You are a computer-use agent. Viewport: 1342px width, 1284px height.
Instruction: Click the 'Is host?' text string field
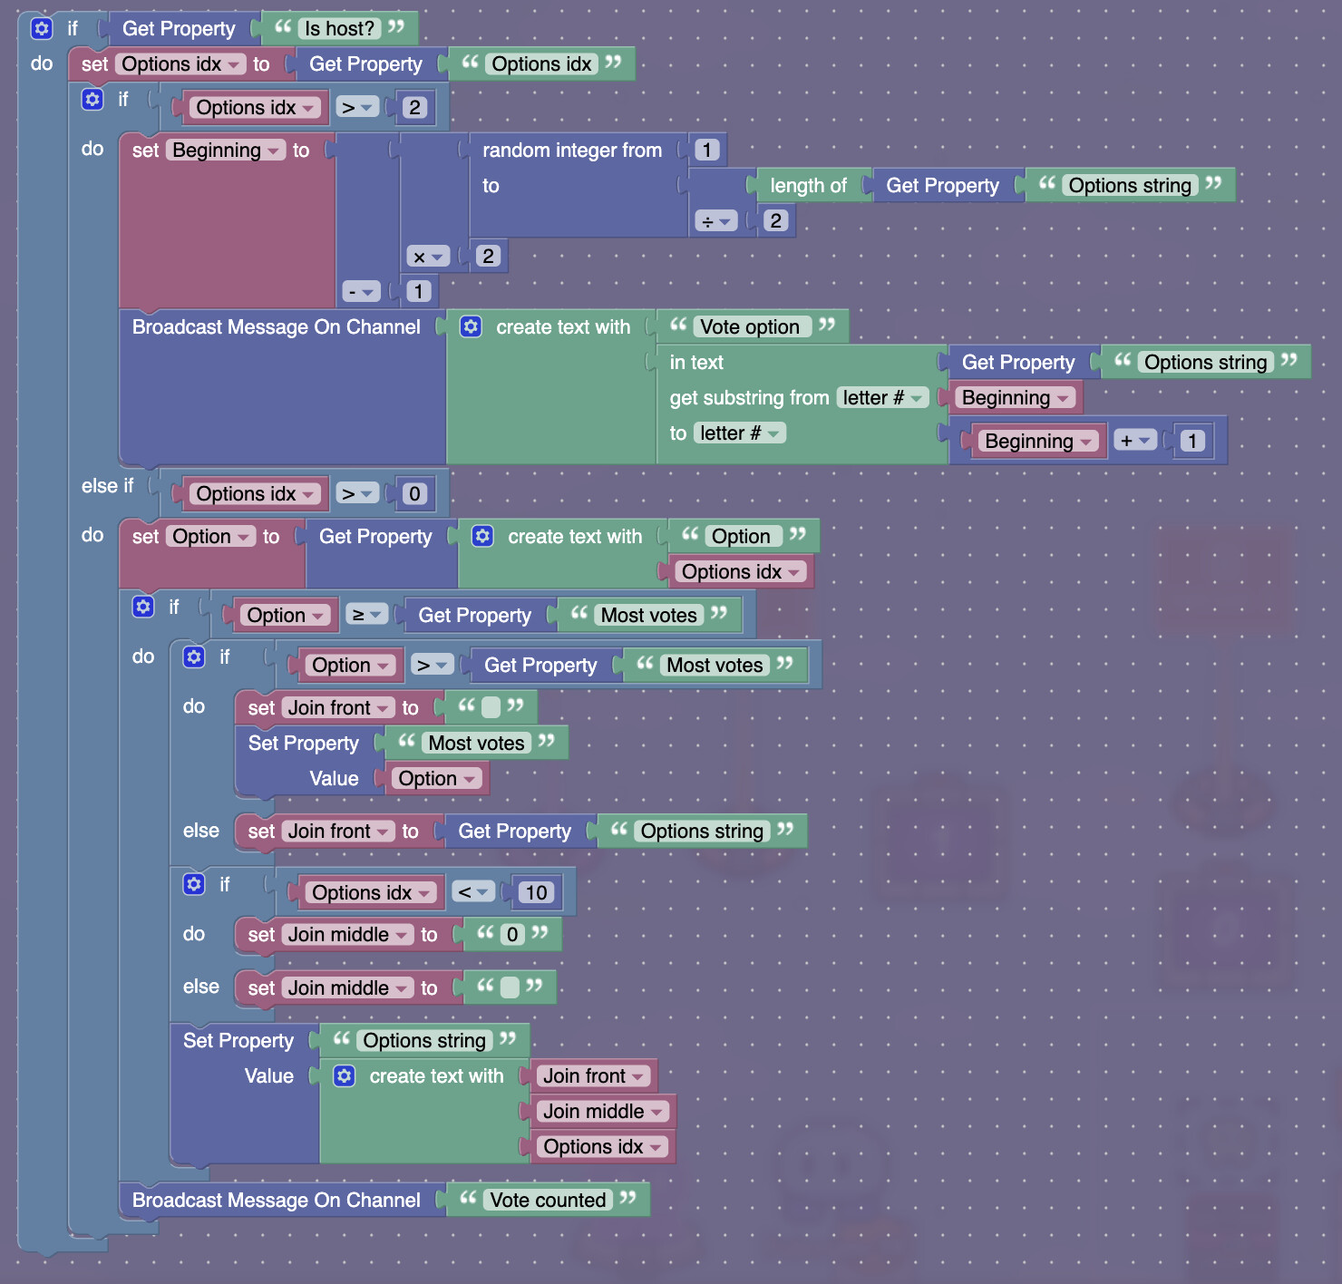pos(339,29)
